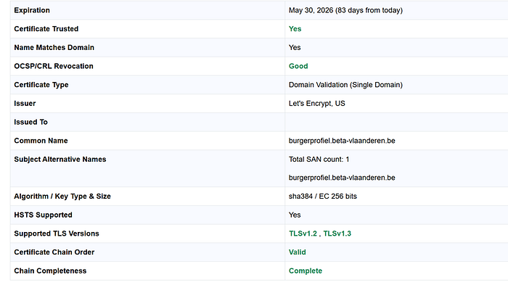This screenshot has width=508, height=285.
Task: Click the green 'Complete' status
Action: [306, 270]
